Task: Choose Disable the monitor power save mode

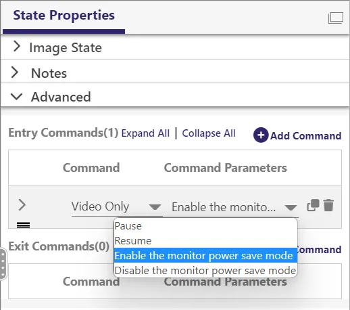Action: click(205, 270)
